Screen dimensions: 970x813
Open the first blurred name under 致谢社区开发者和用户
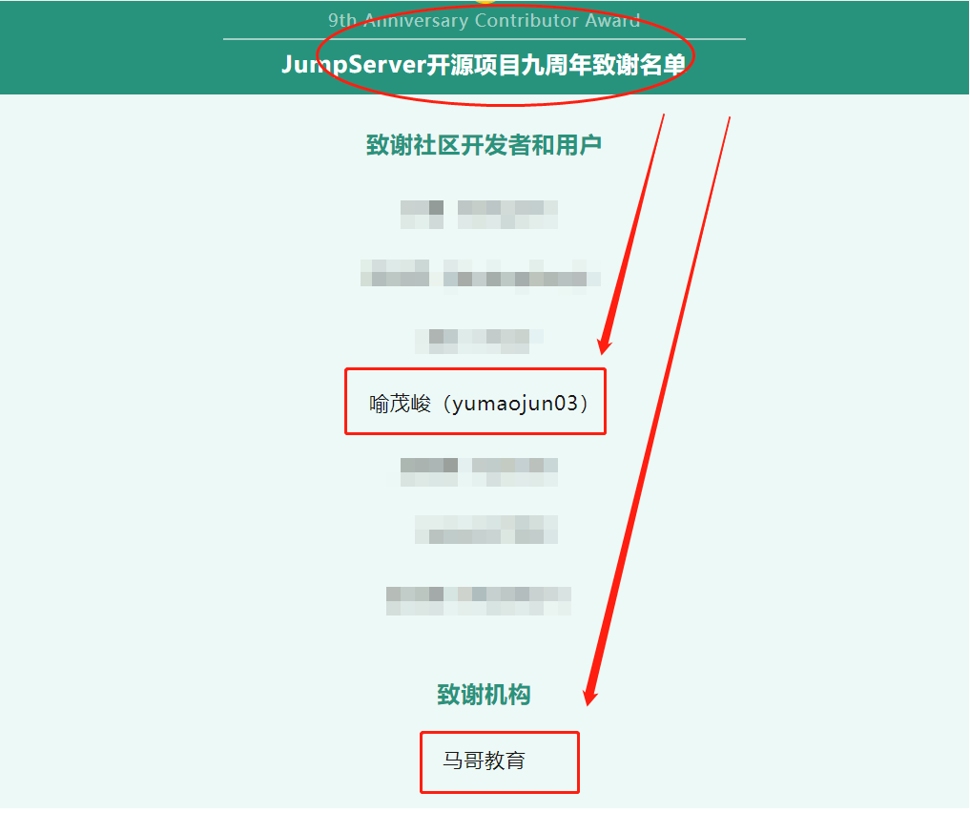click(x=479, y=214)
